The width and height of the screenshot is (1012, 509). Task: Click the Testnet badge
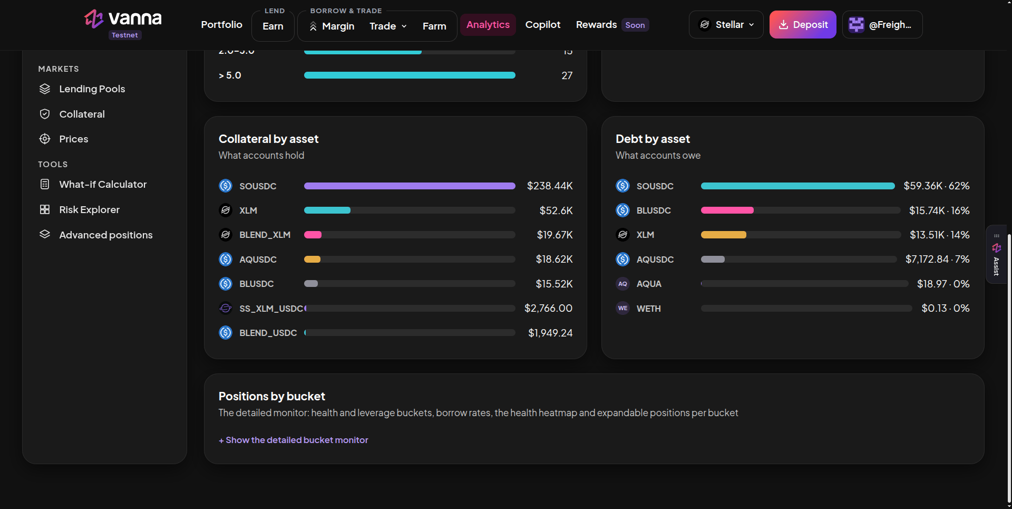(125, 35)
